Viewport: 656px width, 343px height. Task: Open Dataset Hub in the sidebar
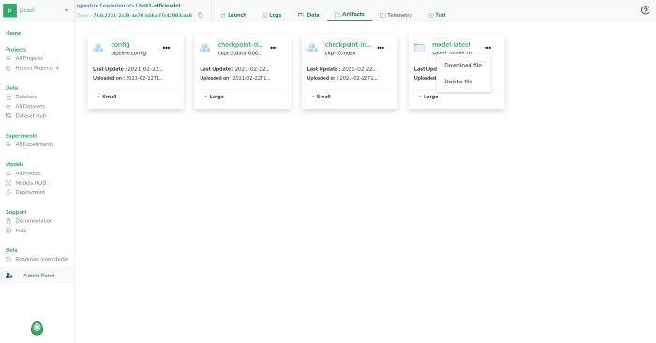coord(31,116)
